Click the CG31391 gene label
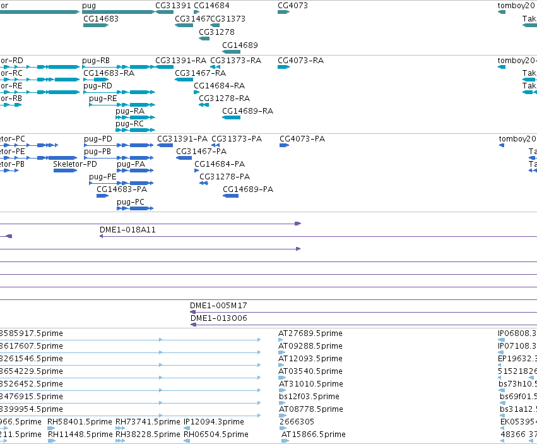This screenshot has height=444, width=537. (173, 6)
